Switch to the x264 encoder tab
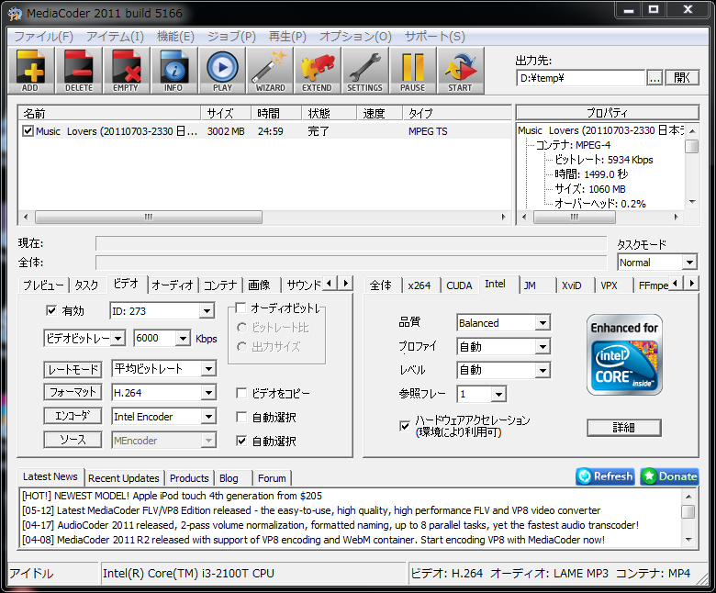The height and width of the screenshot is (593, 716). pyautogui.click(x=420, y=285)
